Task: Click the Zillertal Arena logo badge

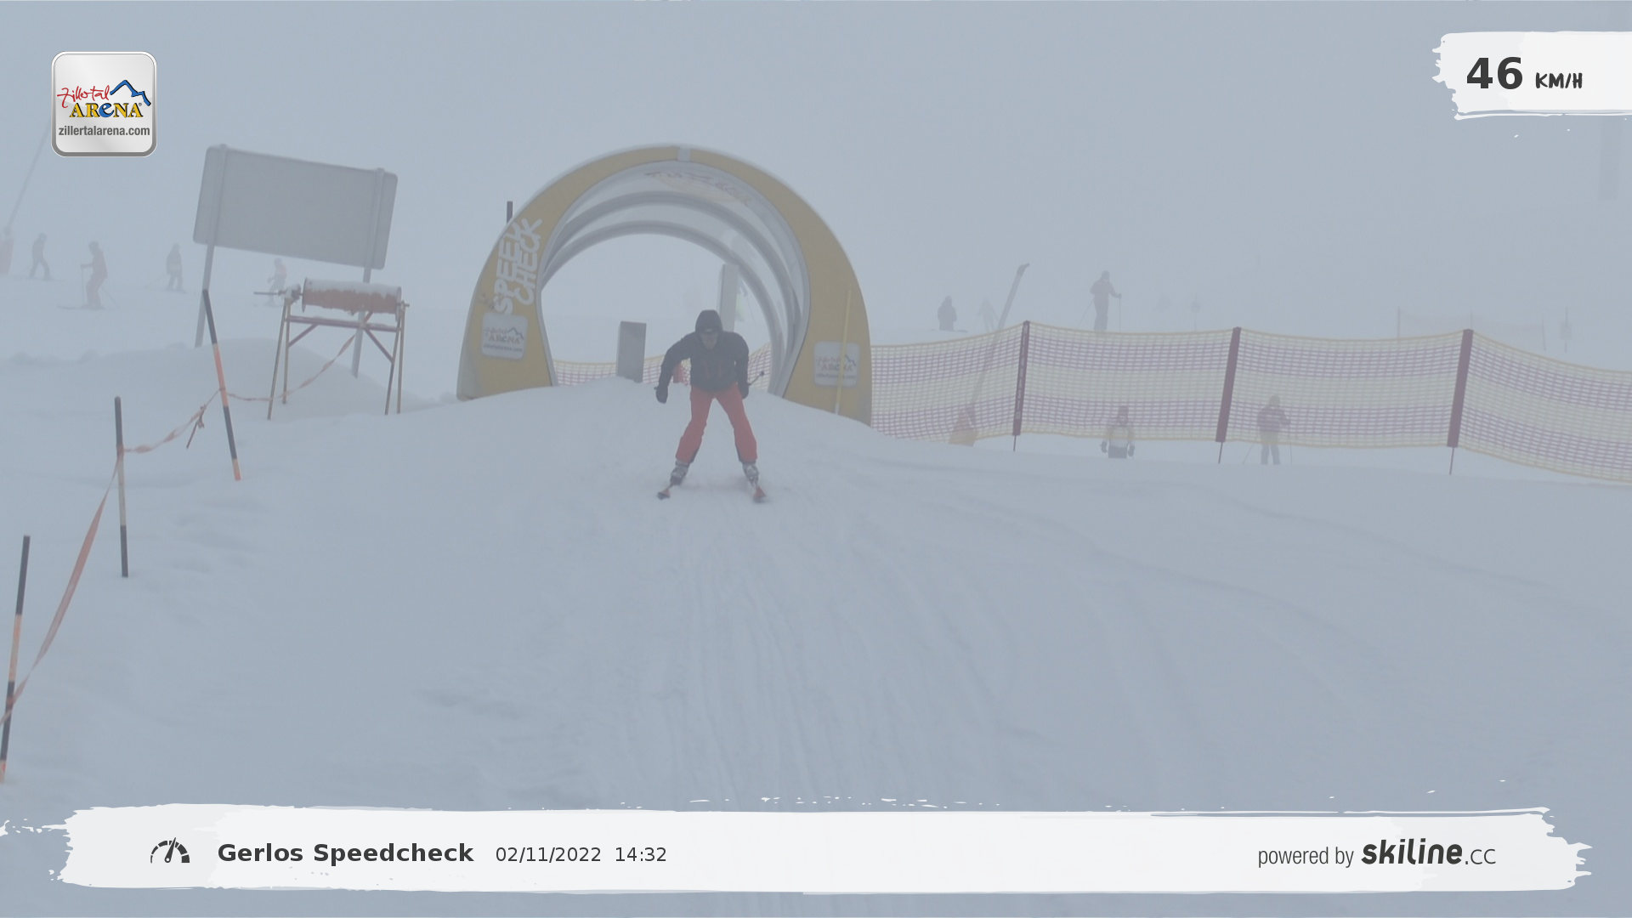Action: [x=104, y=104]
